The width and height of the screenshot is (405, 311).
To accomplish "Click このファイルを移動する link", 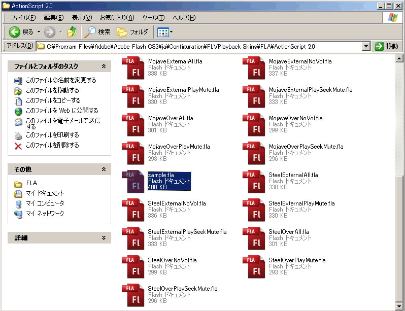I will [x=52, y=90].
